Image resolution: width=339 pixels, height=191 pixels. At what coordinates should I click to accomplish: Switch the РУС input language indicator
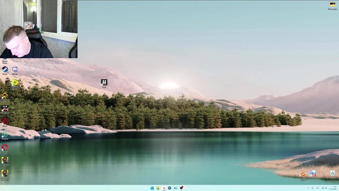point(318,188)
